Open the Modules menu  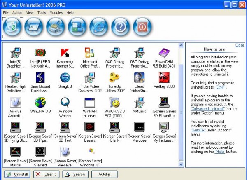(56, 13)
